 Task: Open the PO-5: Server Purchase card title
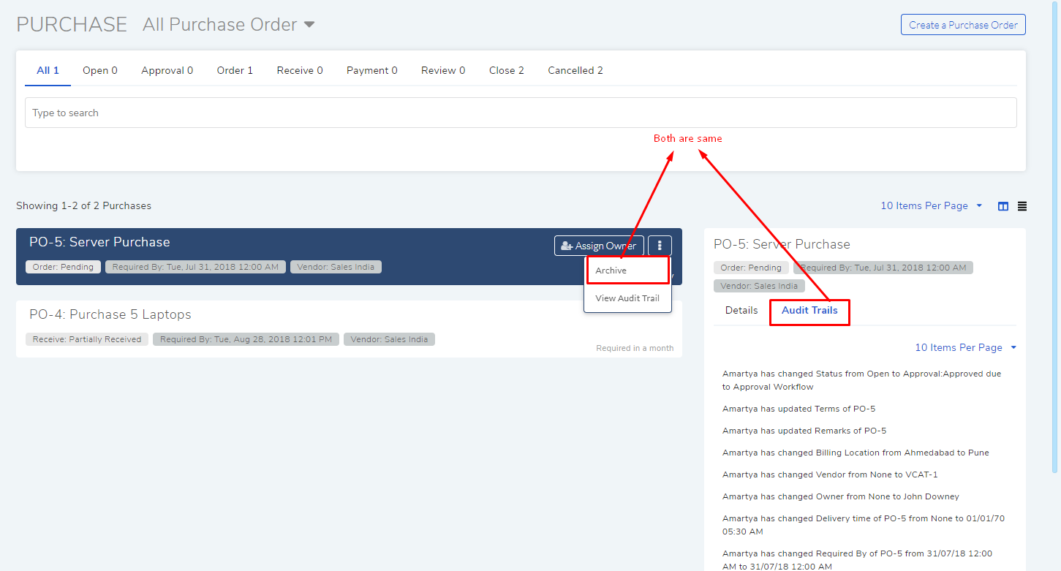[99, 242]
